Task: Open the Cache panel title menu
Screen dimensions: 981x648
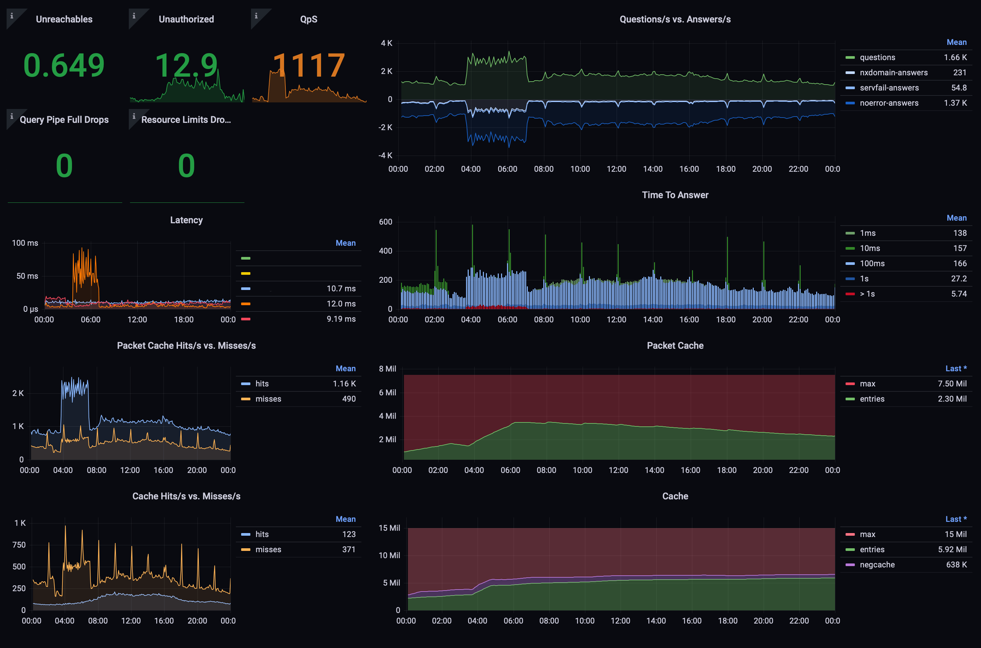Action: (x=675, y=496)
